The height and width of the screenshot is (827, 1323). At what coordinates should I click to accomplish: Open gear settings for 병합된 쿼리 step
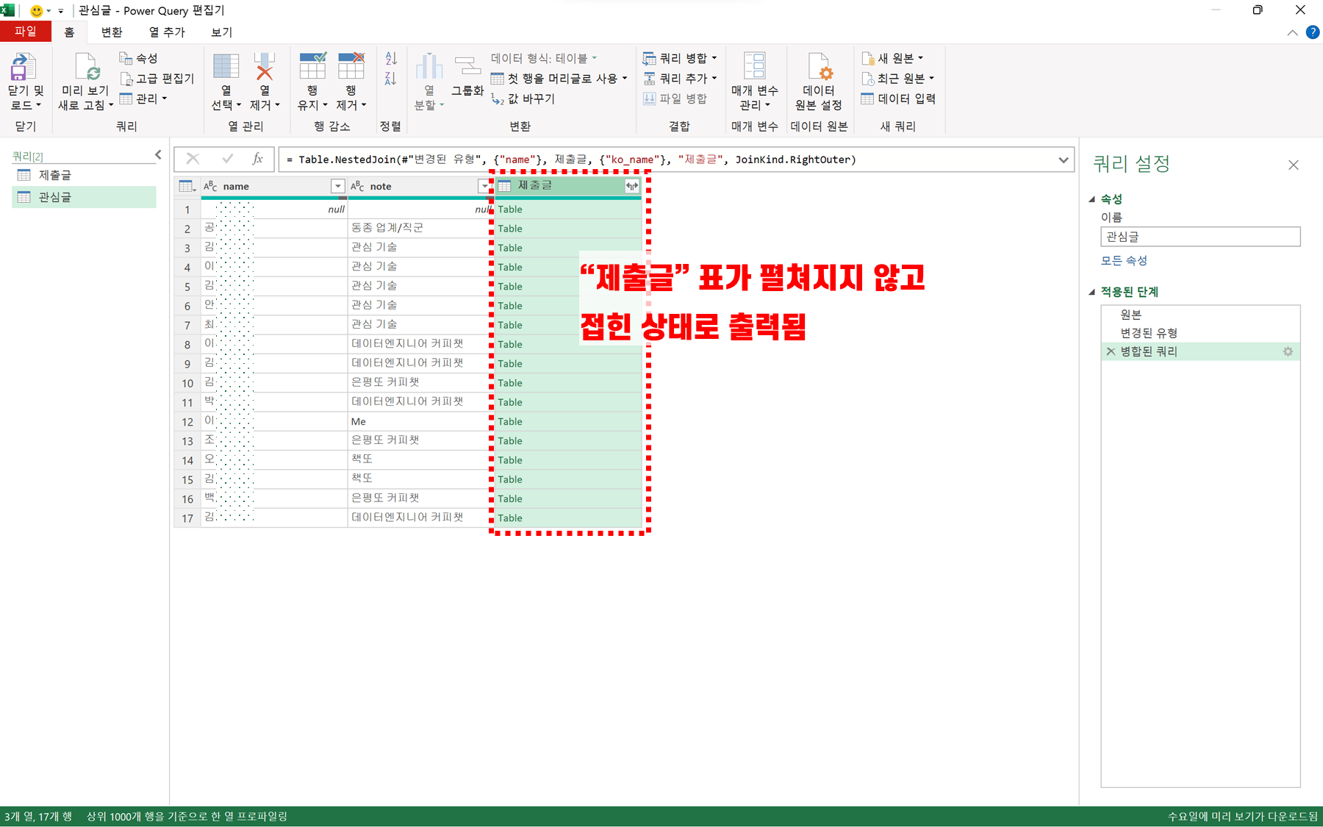(x=1288, y=352)
